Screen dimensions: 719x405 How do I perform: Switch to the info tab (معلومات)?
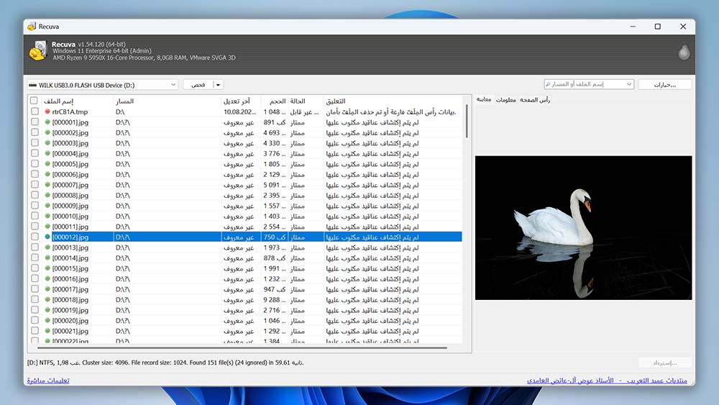tap(505, 99)
